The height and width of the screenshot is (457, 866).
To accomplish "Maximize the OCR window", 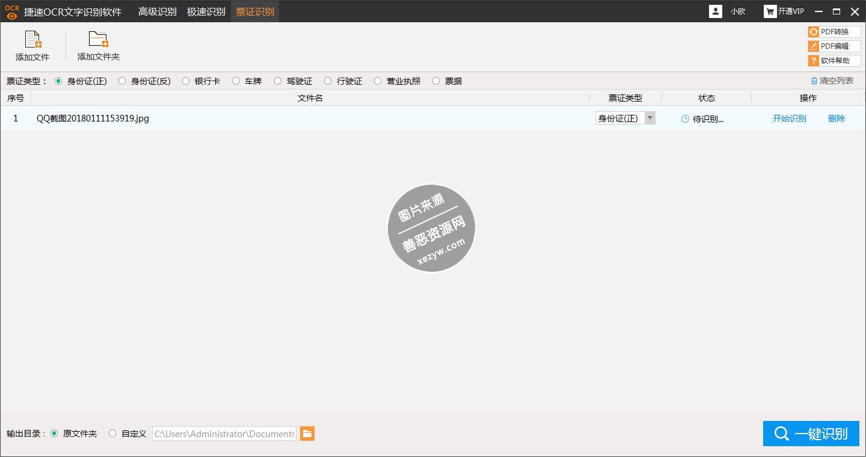I will pos(836,11).
